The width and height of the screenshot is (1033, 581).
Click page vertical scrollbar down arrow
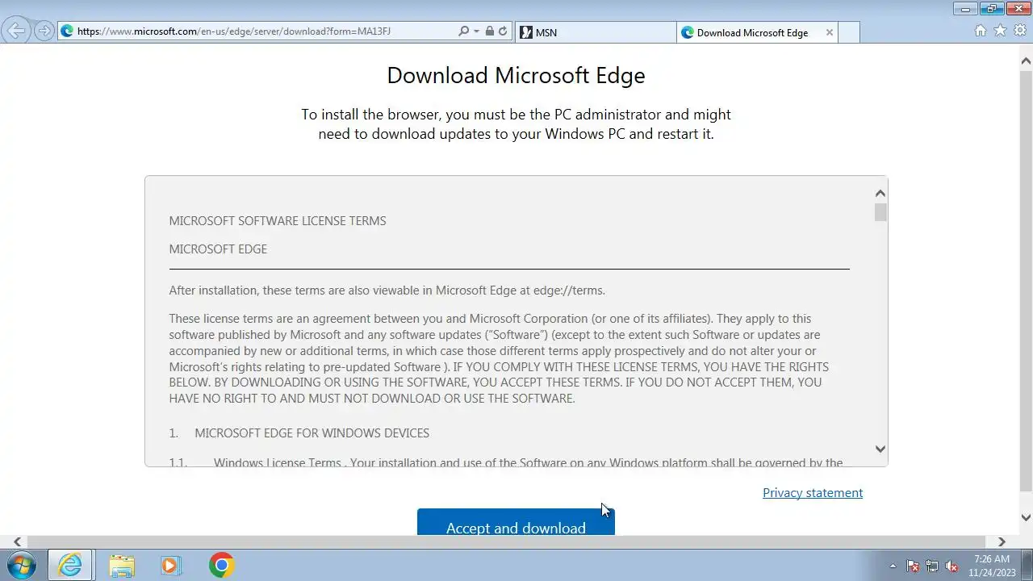(x=1027, y=518)
